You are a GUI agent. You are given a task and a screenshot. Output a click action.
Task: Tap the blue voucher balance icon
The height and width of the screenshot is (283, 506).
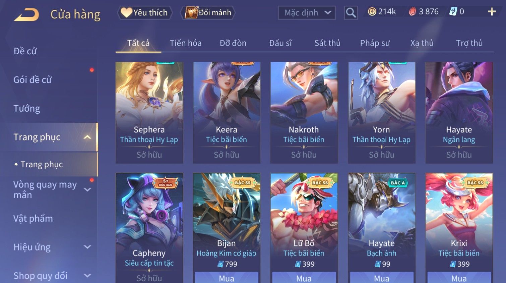[x=453, y=12]
